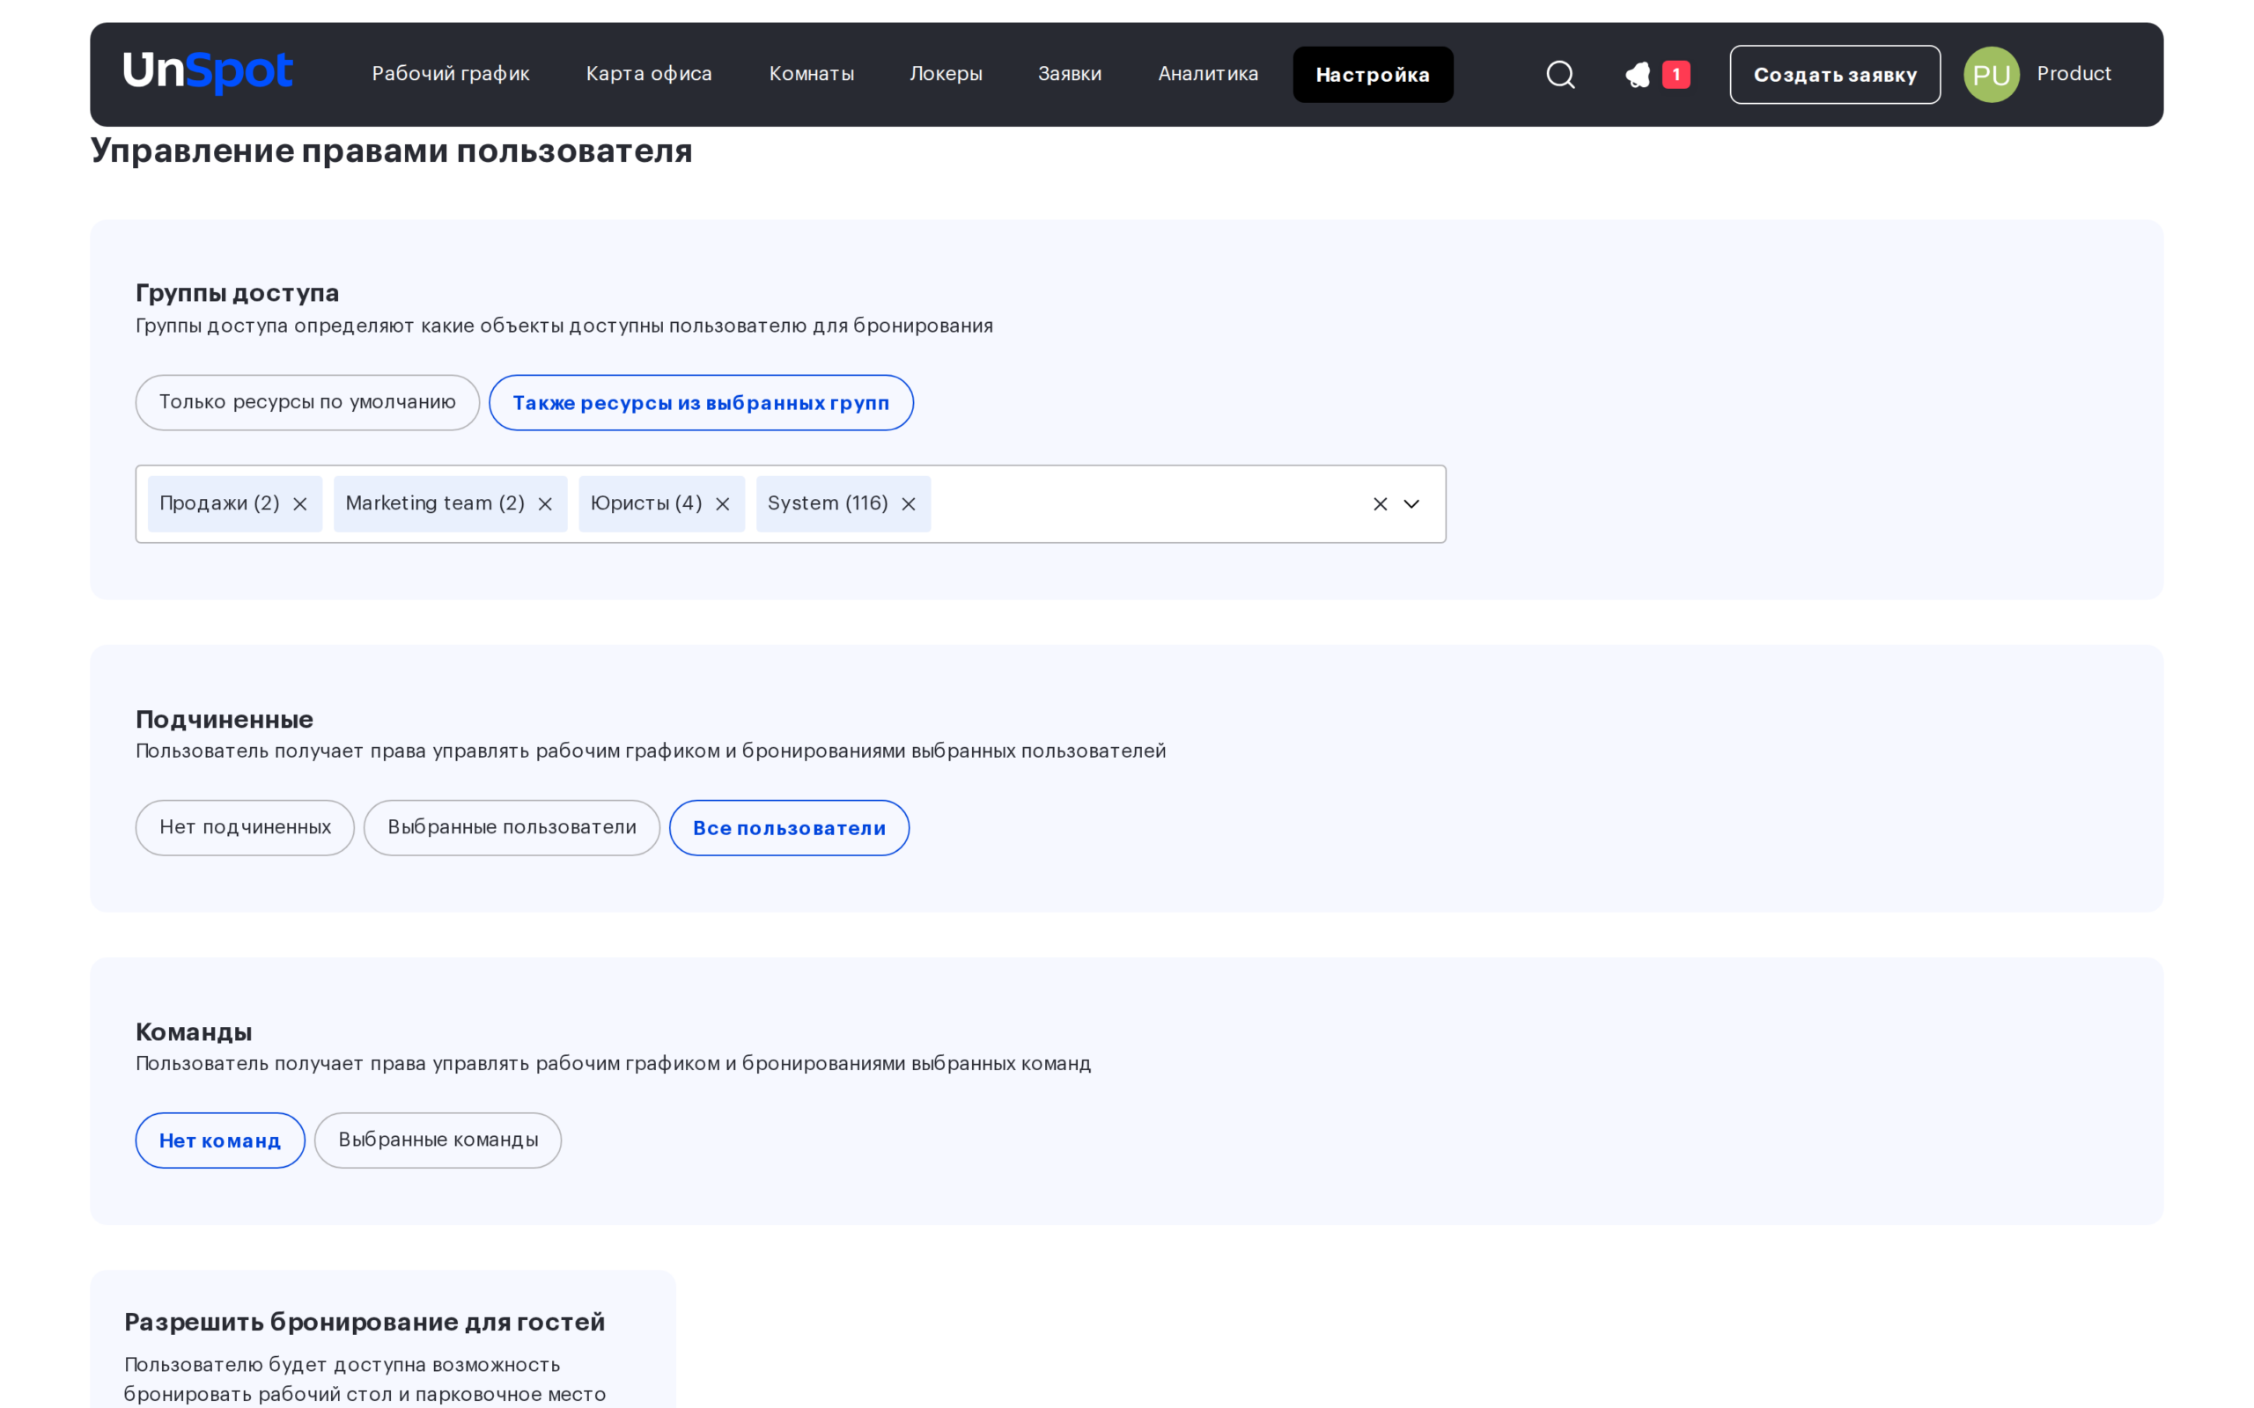Go to the Заявки page

click(1069, 74)
